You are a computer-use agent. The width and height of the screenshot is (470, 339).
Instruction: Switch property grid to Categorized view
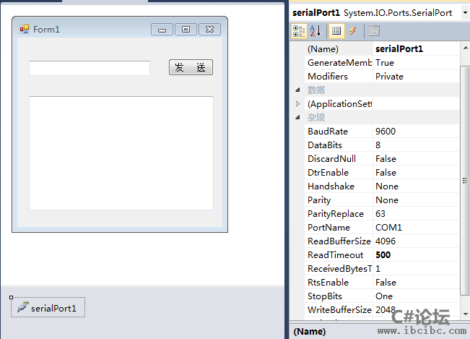click(x=299, y=30)
